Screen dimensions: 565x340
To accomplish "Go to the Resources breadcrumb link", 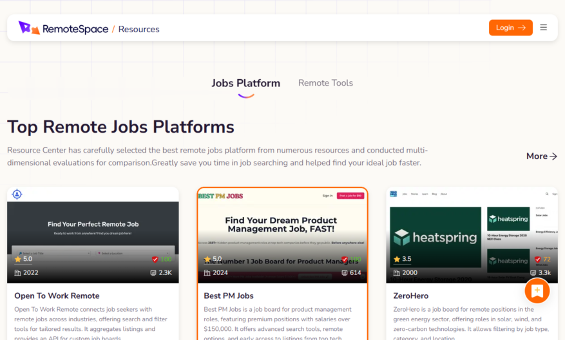I will [x=139, y=29].
